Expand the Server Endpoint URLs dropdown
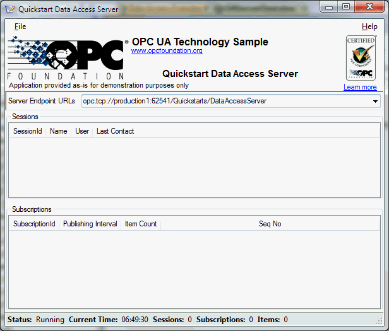 pos(374,102)
